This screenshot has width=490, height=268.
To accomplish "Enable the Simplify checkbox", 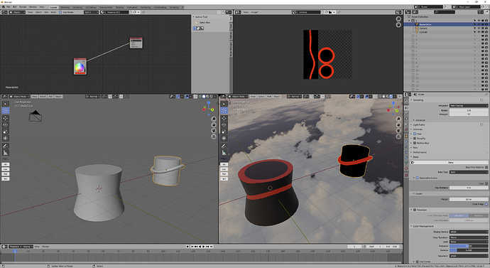I will (415, 138).
